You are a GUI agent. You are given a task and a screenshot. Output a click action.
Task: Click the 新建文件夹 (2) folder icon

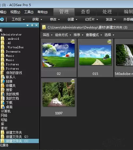(3, 137)
